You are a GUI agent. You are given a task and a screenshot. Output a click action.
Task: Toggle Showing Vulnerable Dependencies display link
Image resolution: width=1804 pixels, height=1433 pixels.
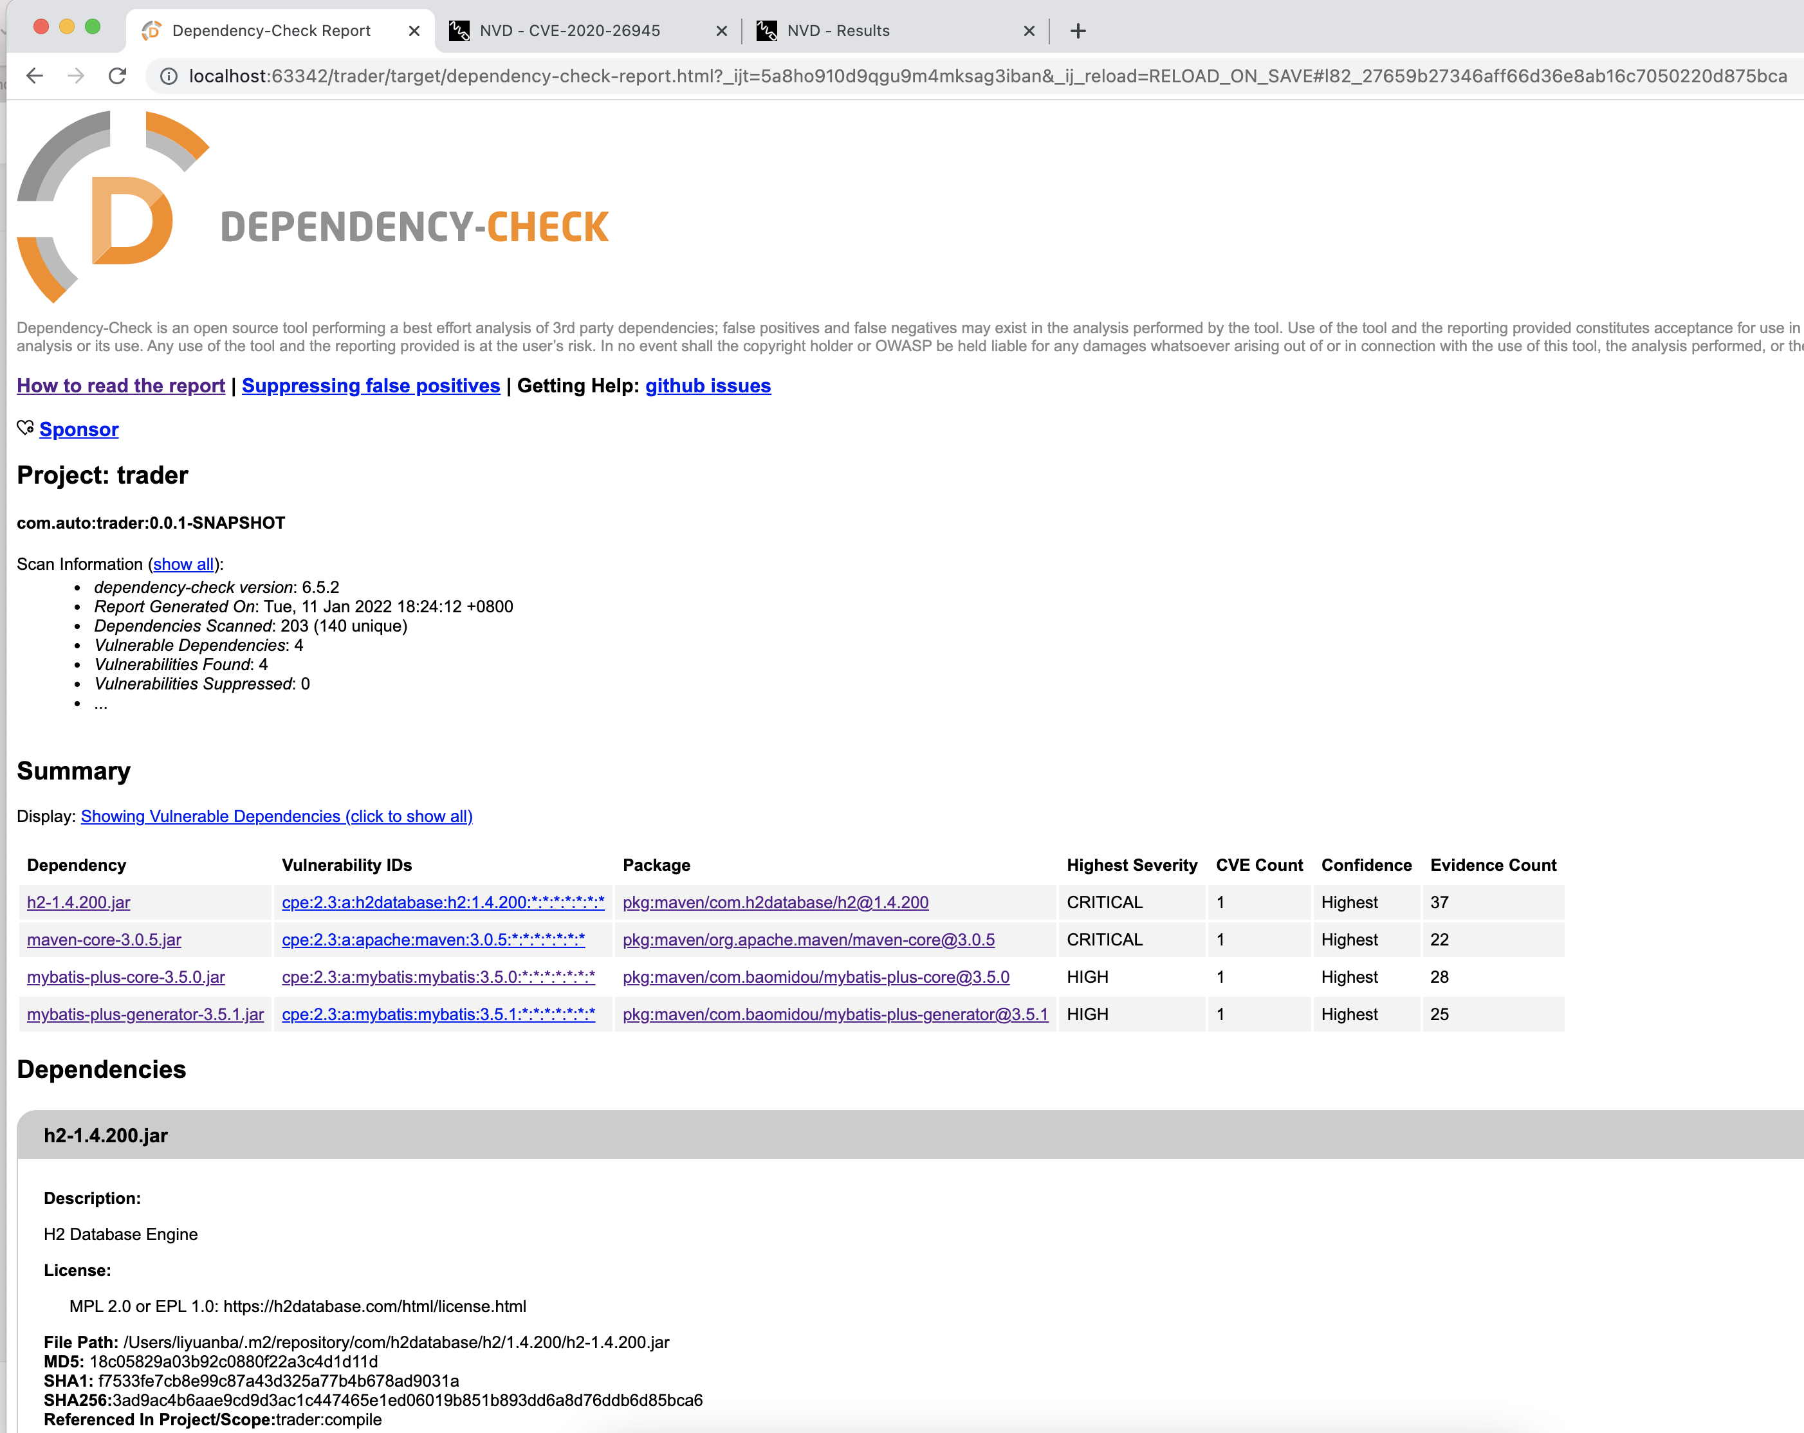click(276, 816)
